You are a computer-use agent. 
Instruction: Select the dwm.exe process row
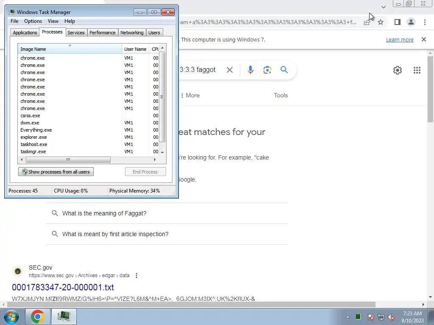point(89,123)
